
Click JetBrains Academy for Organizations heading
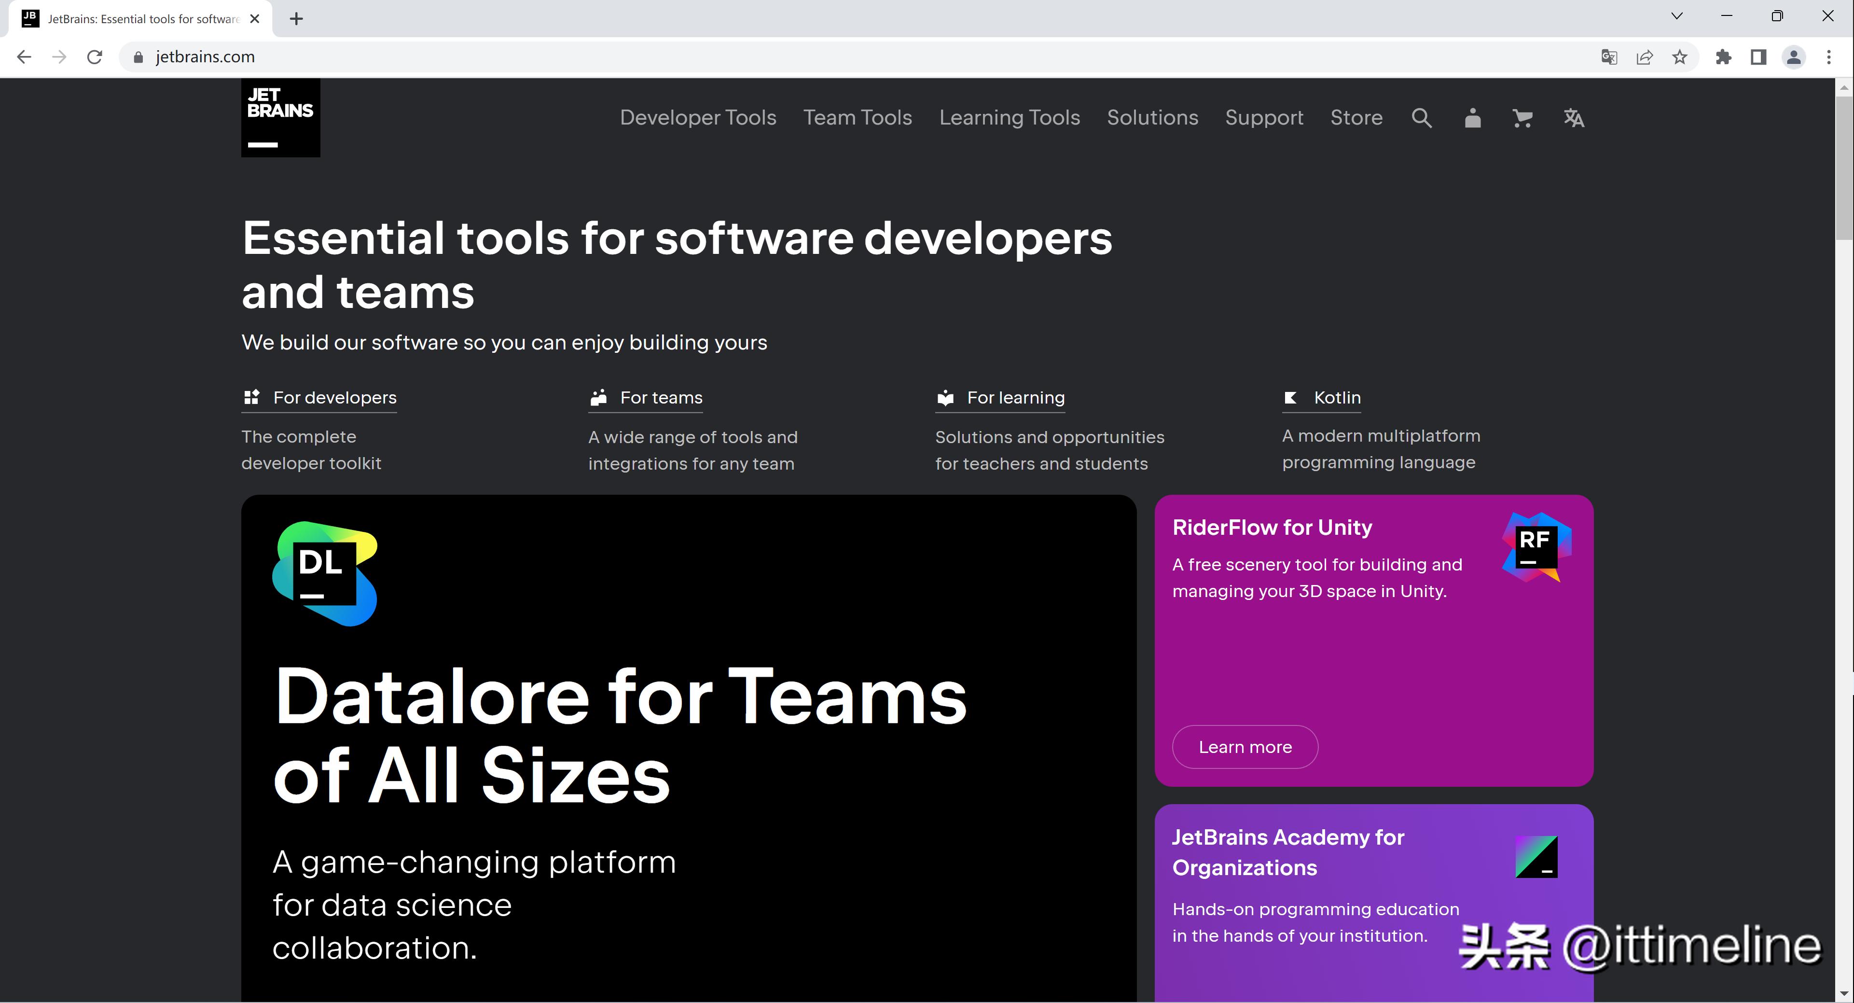tap(1288, 852)
